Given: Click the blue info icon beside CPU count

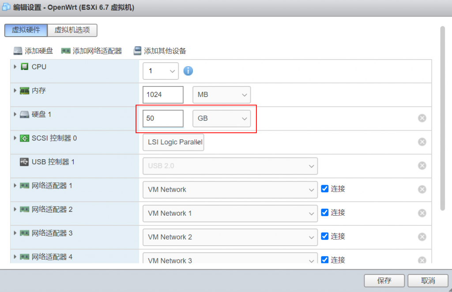Looking at the screenshot, I should tap(188, 70).
